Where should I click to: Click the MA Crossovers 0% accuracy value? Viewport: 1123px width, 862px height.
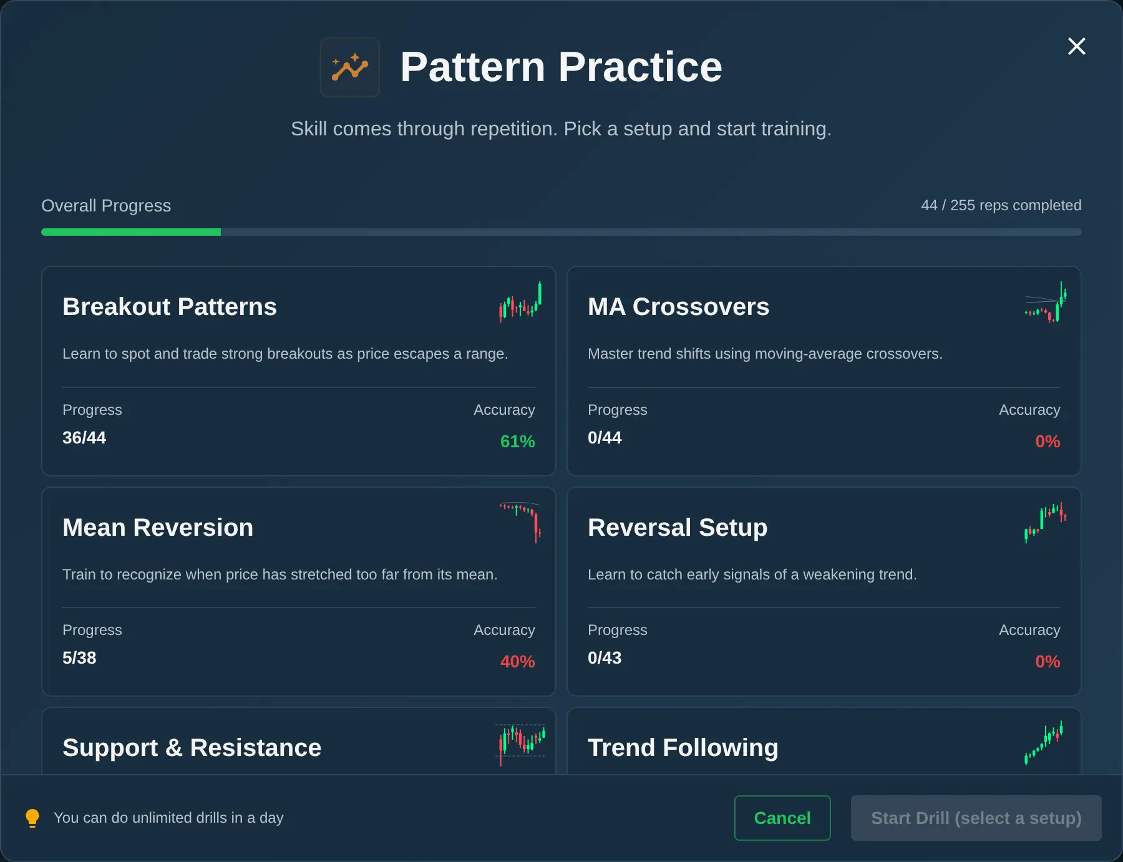coord(1048,442)
